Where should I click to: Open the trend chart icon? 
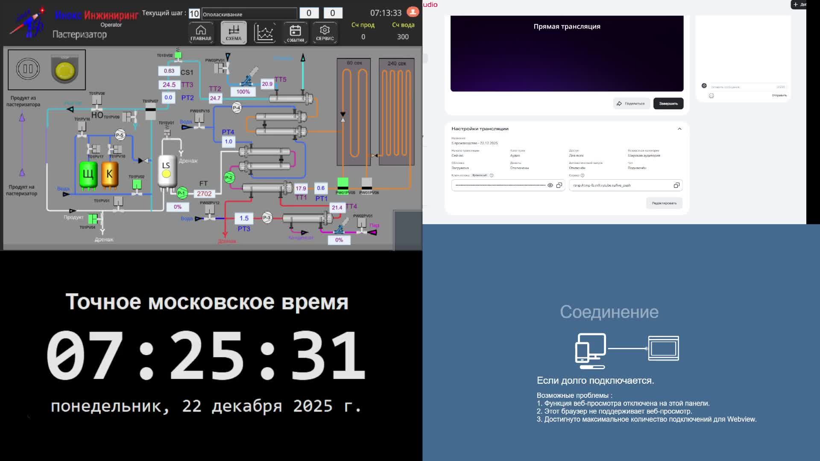[x=264, y=32]
